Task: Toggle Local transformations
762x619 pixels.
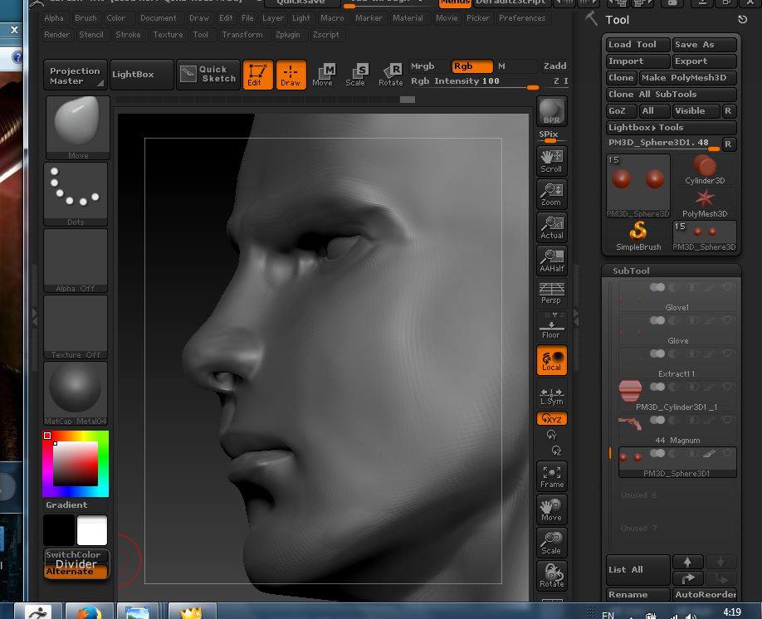Action: 551,360
